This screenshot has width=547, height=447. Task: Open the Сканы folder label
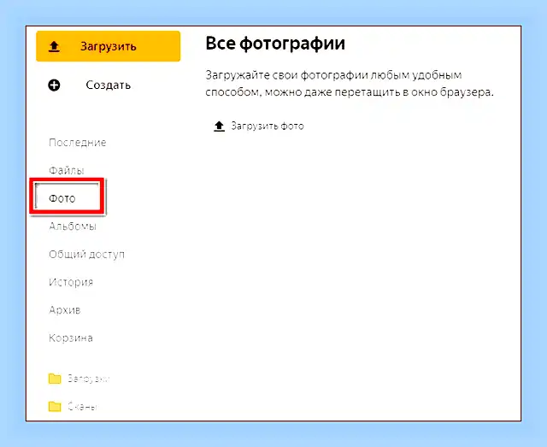click(x=82, y=407)
